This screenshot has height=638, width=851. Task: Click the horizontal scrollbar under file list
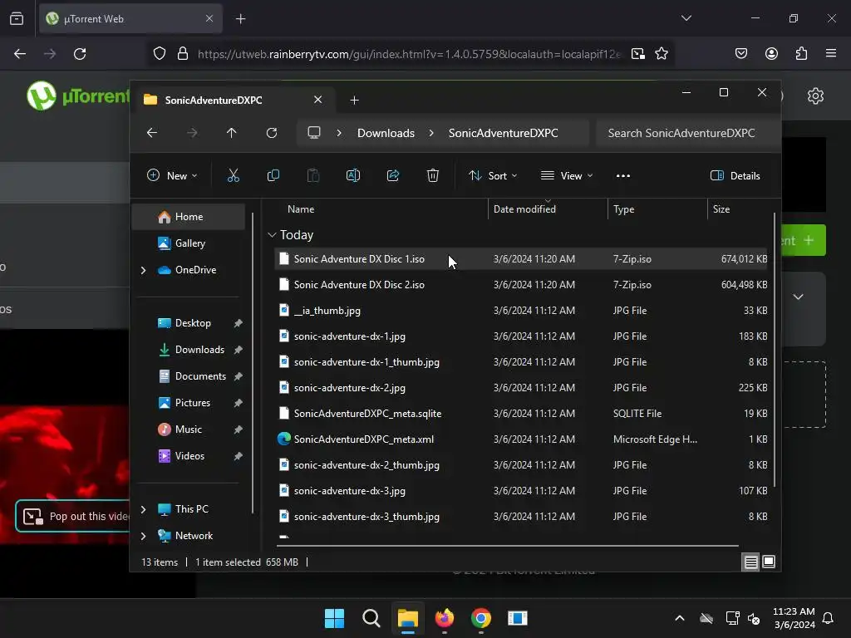click(x=508, y=545)
